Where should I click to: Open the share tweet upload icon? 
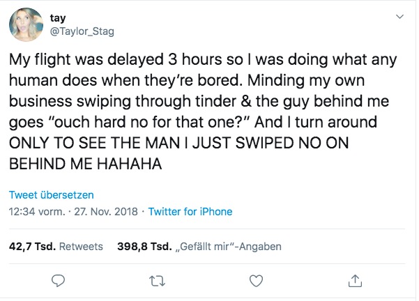(355, 281)
